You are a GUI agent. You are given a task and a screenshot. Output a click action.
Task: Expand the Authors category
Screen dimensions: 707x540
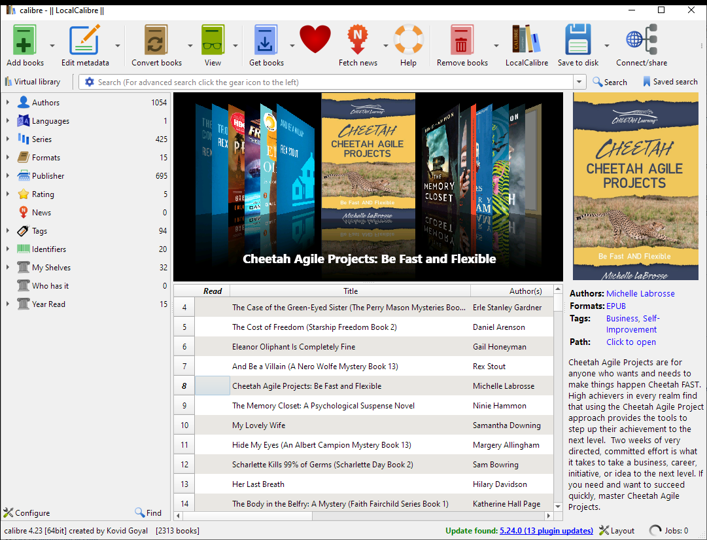[x=8, y=102]
